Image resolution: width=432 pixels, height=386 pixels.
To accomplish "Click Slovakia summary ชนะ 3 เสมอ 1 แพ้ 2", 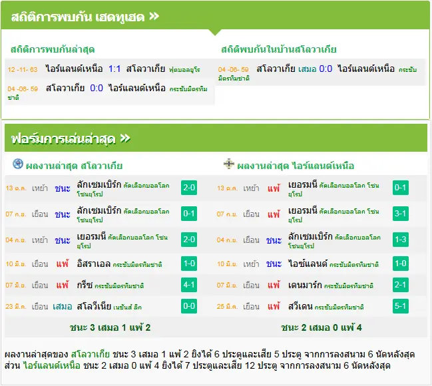I will (x=110, y=327).
